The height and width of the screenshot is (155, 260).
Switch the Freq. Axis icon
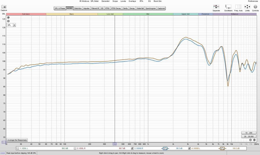click(238, 7)
